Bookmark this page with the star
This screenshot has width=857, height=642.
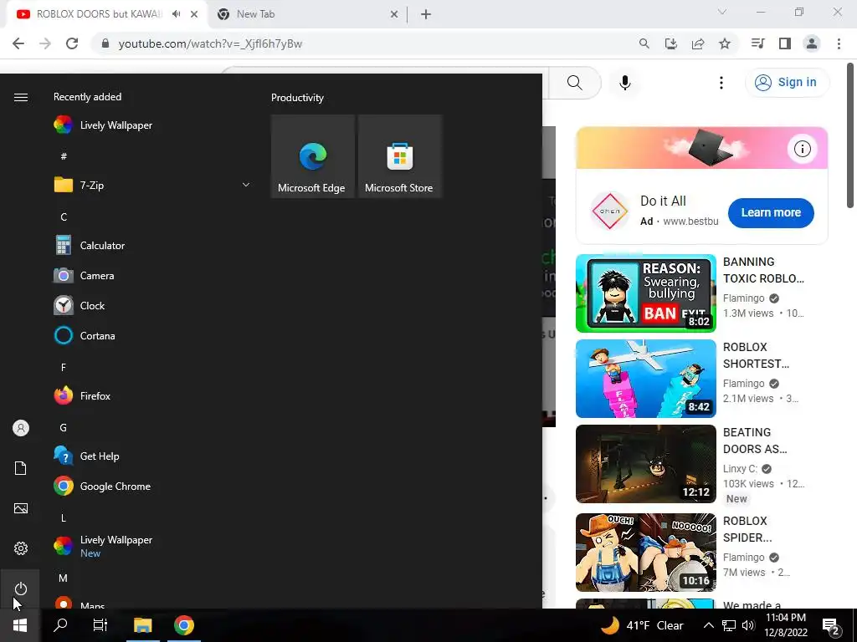(x=725, y=43)
